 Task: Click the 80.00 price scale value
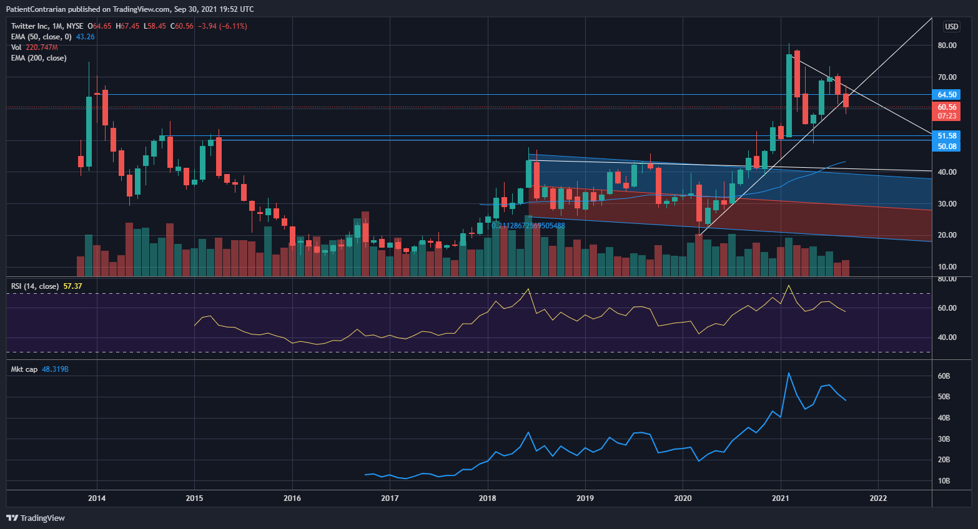pyautogui.click(x=947, y=46)
